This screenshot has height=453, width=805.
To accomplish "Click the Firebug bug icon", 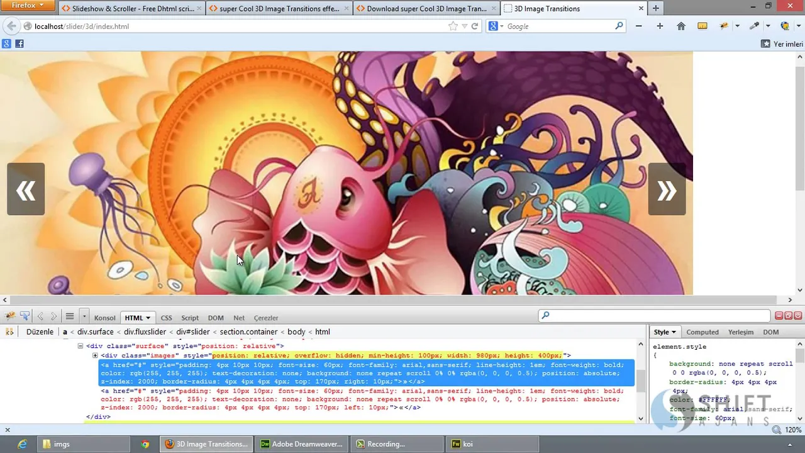I will pyautogui.click(x=10, y=316).
